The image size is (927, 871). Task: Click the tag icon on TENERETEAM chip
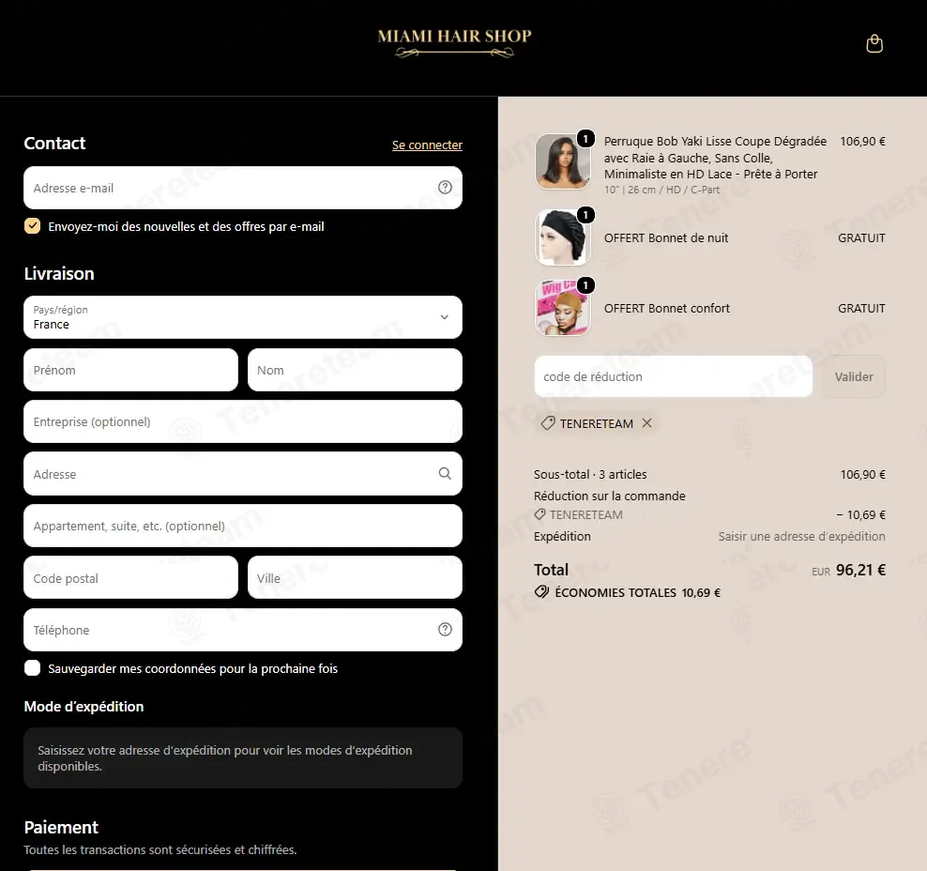547,422
